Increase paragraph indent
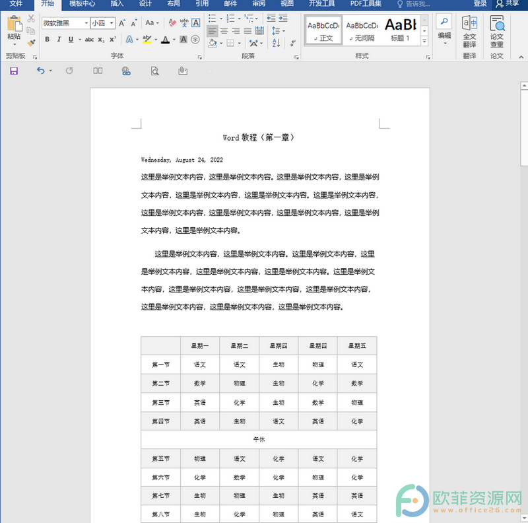This screenshot has width=528, height=523. pyautogui.click(x=283, y=18)
